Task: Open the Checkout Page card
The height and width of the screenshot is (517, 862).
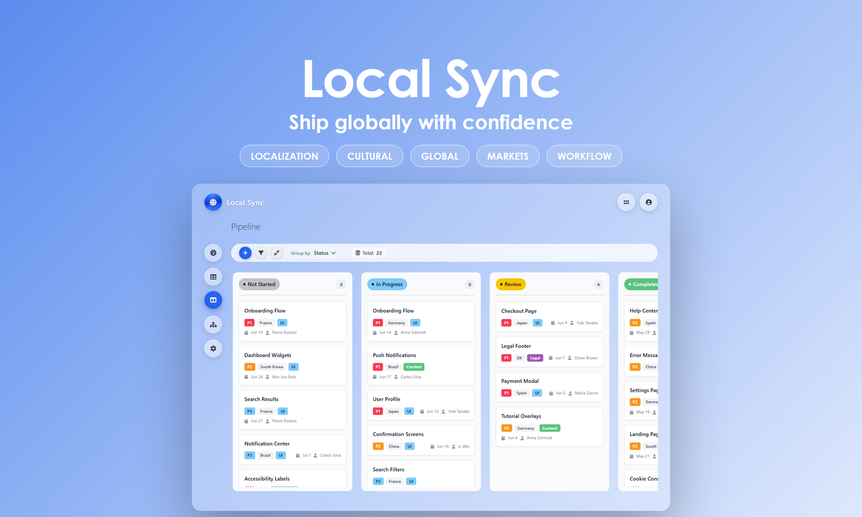Action: (549, 317)
